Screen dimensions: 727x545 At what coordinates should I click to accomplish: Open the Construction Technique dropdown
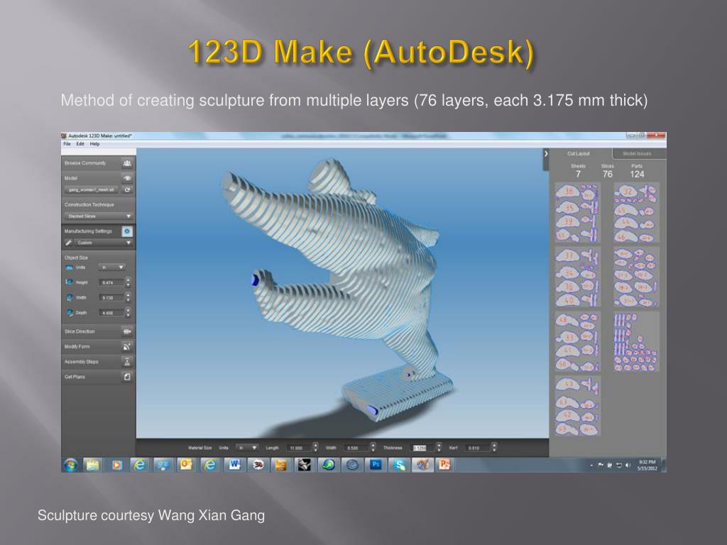pos(98,216)
